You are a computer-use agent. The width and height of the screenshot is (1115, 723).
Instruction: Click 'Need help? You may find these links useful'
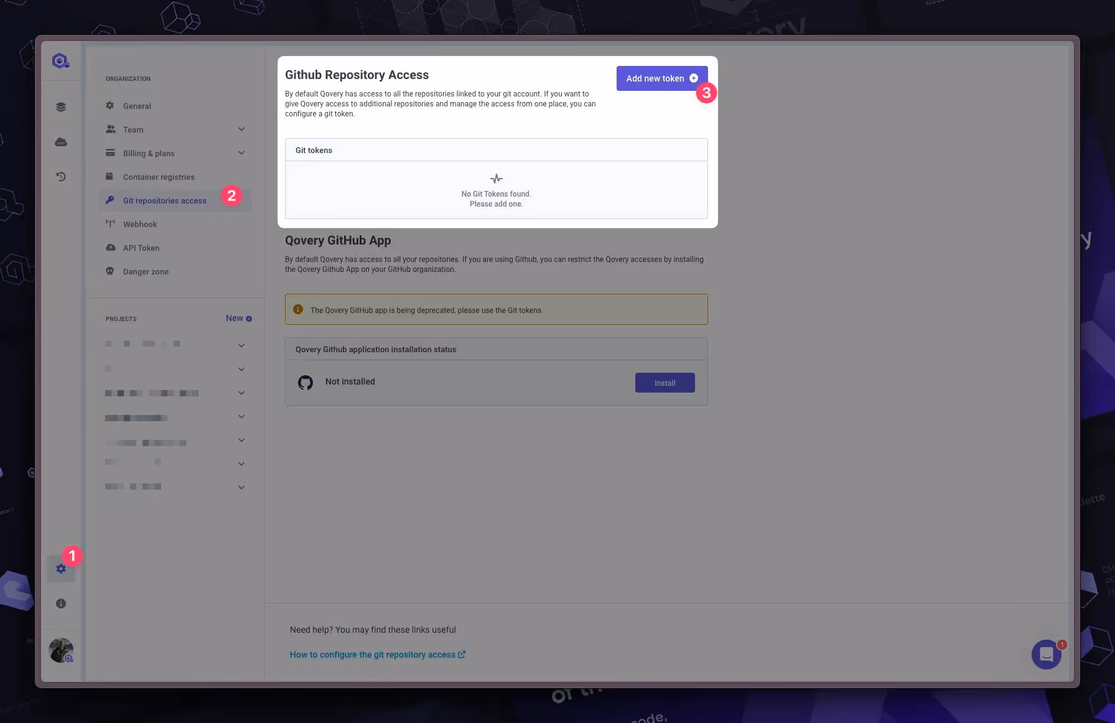pyautogui.click(x=373, y=630)
